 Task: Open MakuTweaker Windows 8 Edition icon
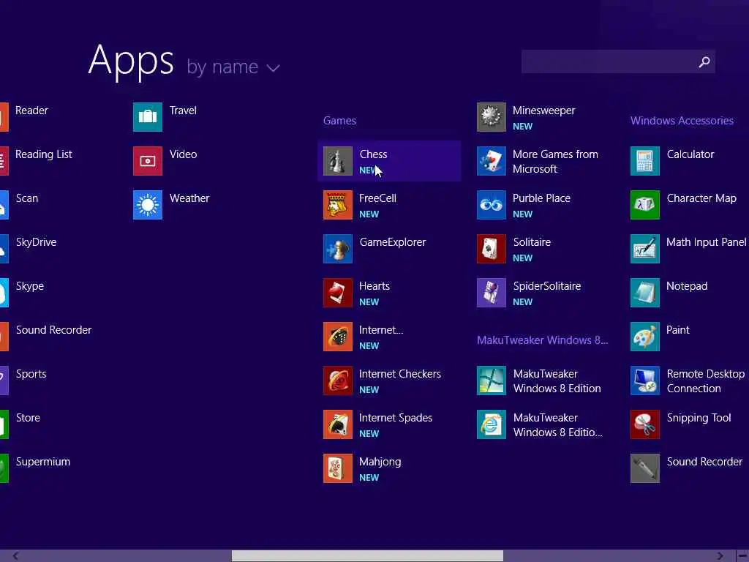coord(492,381)
